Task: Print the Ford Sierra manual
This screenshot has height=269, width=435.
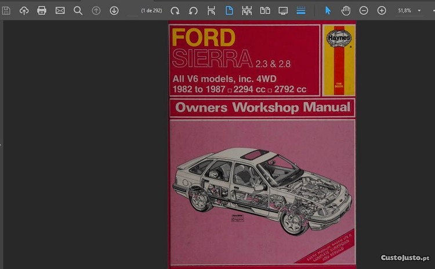Action: 42,10
